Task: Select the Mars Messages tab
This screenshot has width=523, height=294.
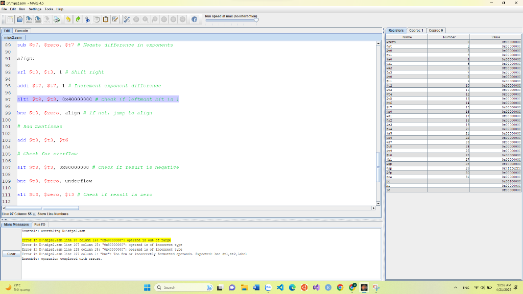Action: pyautogui.click(x=16, y=225)
